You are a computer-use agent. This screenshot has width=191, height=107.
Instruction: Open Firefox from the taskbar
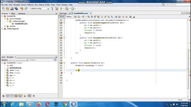pos(39,104)
